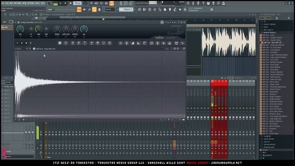This screenshot has height=166, width=295.
Task: Click the playlist horizontal scrollbar
Action: pyautogui.click(x=92, y=17)
